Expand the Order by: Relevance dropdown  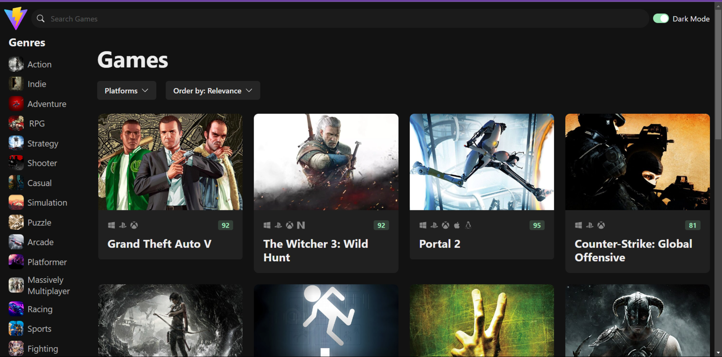[x=213, y=91]
